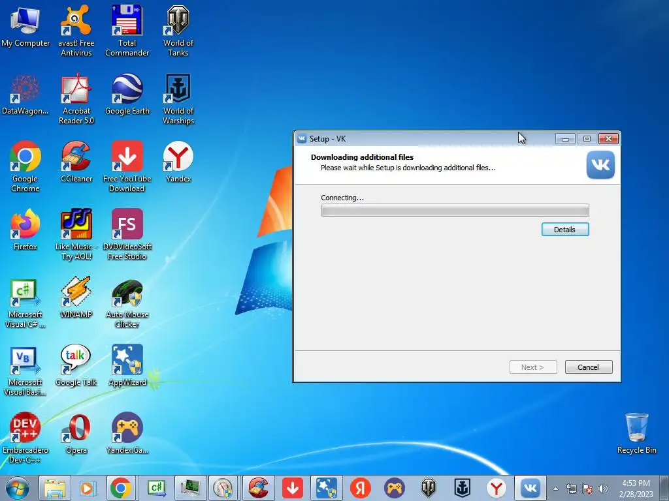Image resolution: width=669 pixels, height=501 pixels.
Task: Click the Connecting... status label
Action: (x=342, y=198)
